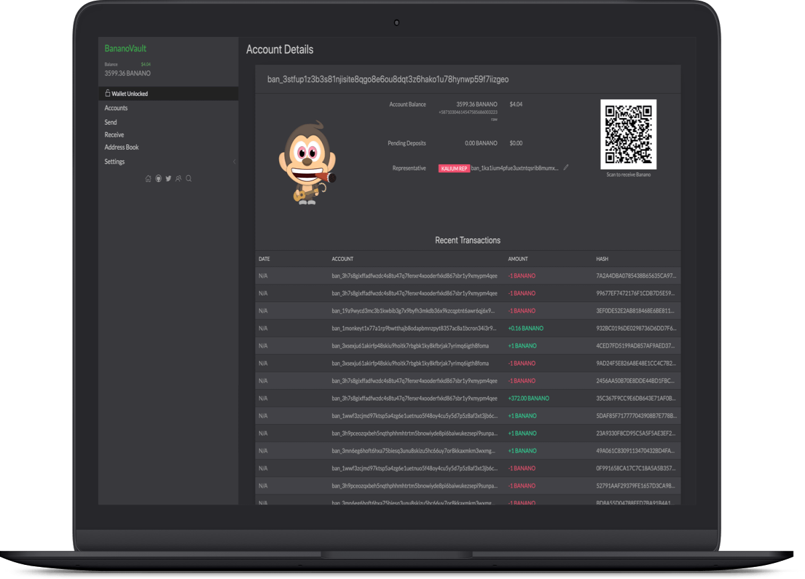Screen dimensions: 805x579
Task: Click the Wallet Unlocked status row
Action: coord(168,94)
